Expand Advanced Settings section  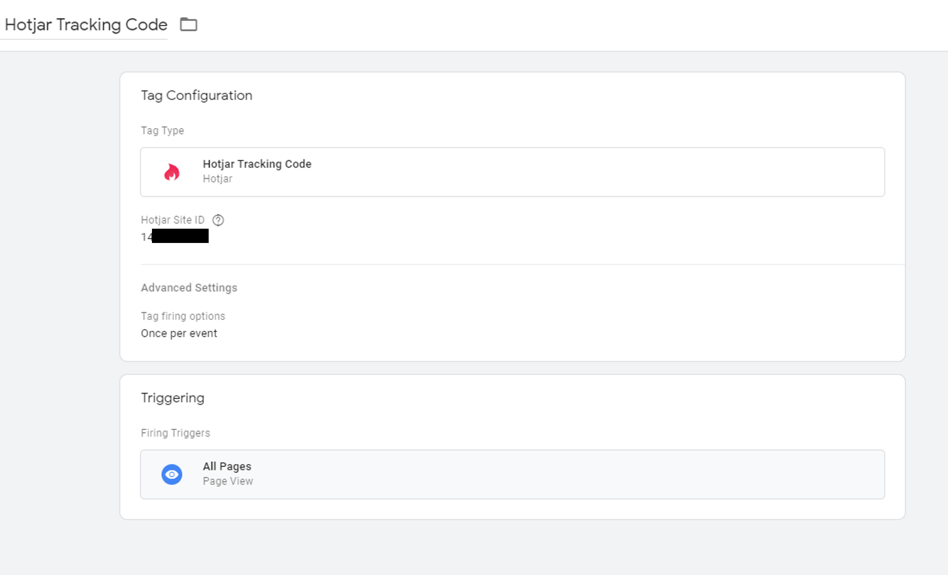pyautogui.click(x=189, y=287)
